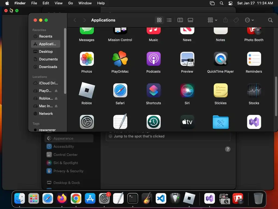Open the Stickies app
278x209 pixels.
click(x=220, y=90)
